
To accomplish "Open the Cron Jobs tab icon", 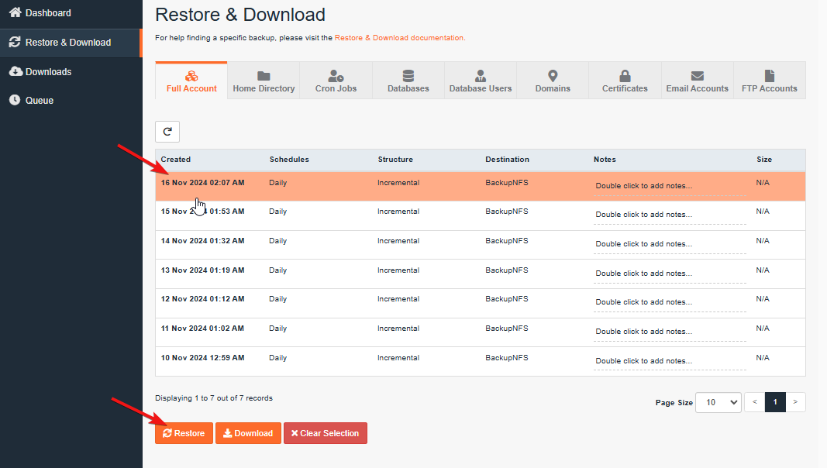I will tap(336, 76).
